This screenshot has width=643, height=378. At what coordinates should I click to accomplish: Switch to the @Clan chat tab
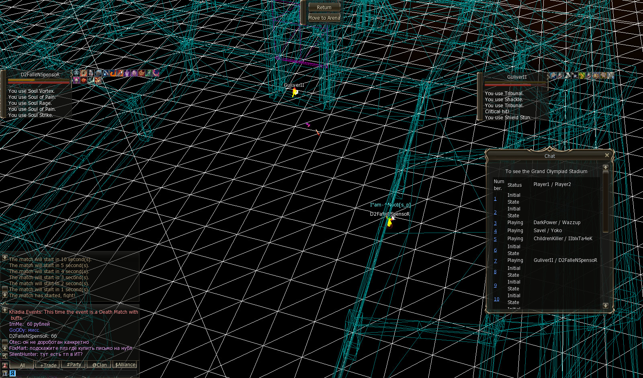(x=100, y=365)
